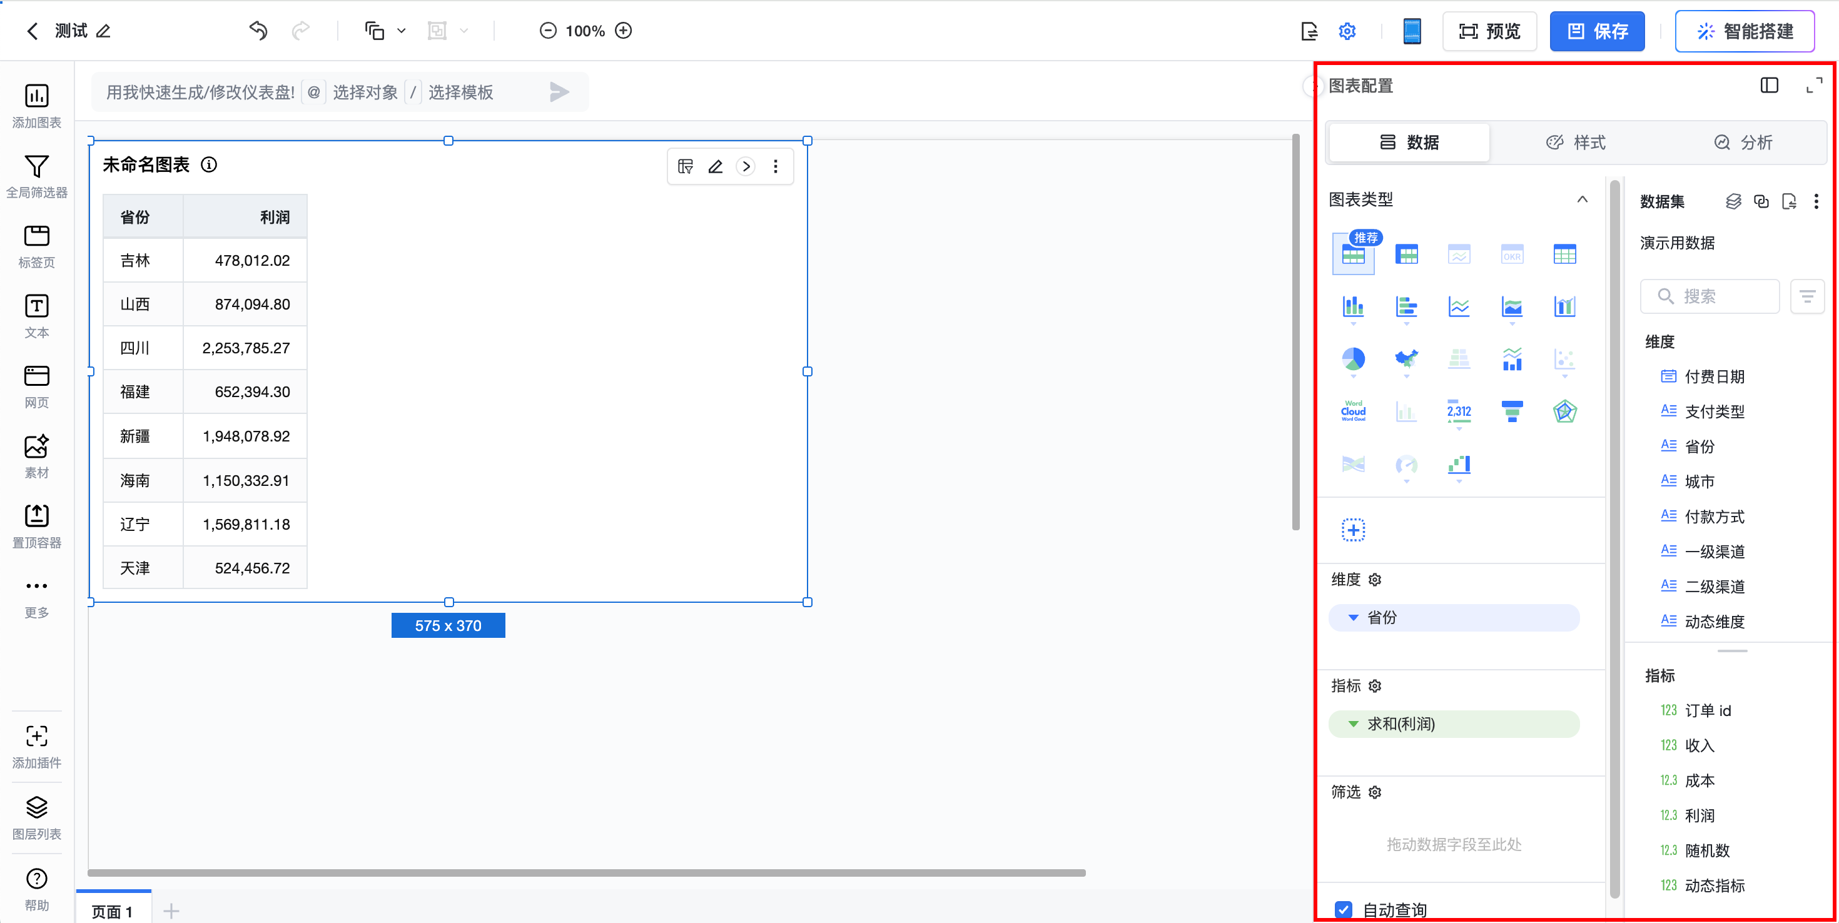1839x923 pixels.
Task: Toggle the auto query (自动查询) checkbox
Action: (x=1343, y=909)
